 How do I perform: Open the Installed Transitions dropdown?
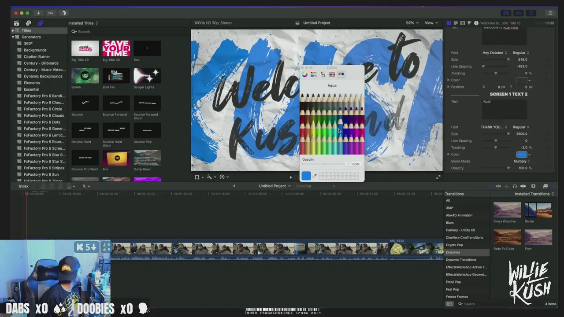click(534, 194)
